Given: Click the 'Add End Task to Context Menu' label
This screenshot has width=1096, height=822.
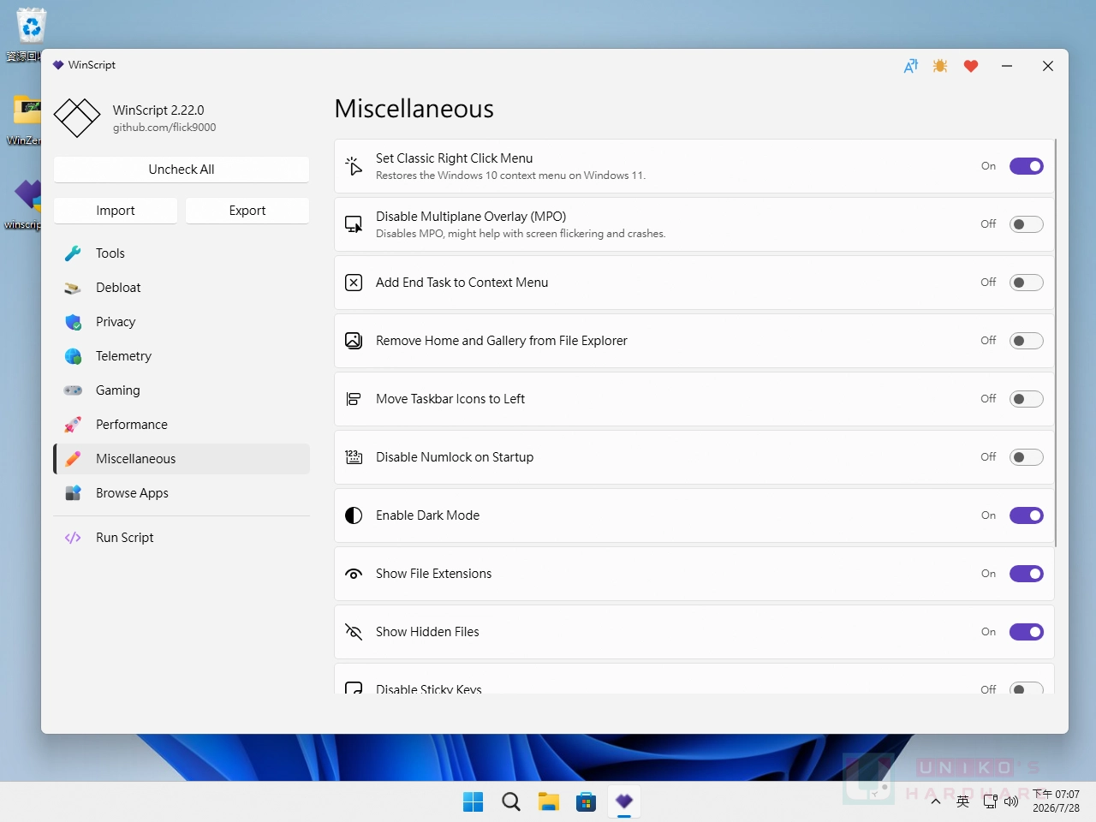Looking at the screenshot, I should pos(462,283).
